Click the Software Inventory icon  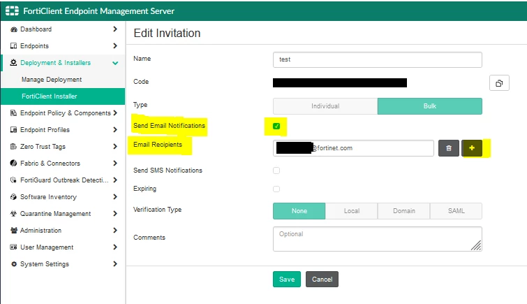click(13, 197)
